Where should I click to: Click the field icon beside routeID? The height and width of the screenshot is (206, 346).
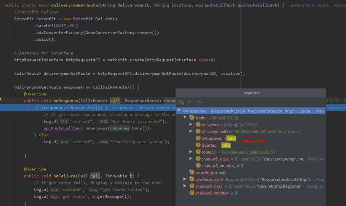click(198, 152)
